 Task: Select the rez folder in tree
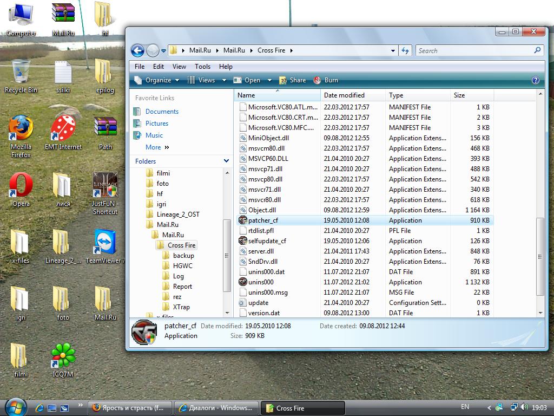click(x=177, y=297)
